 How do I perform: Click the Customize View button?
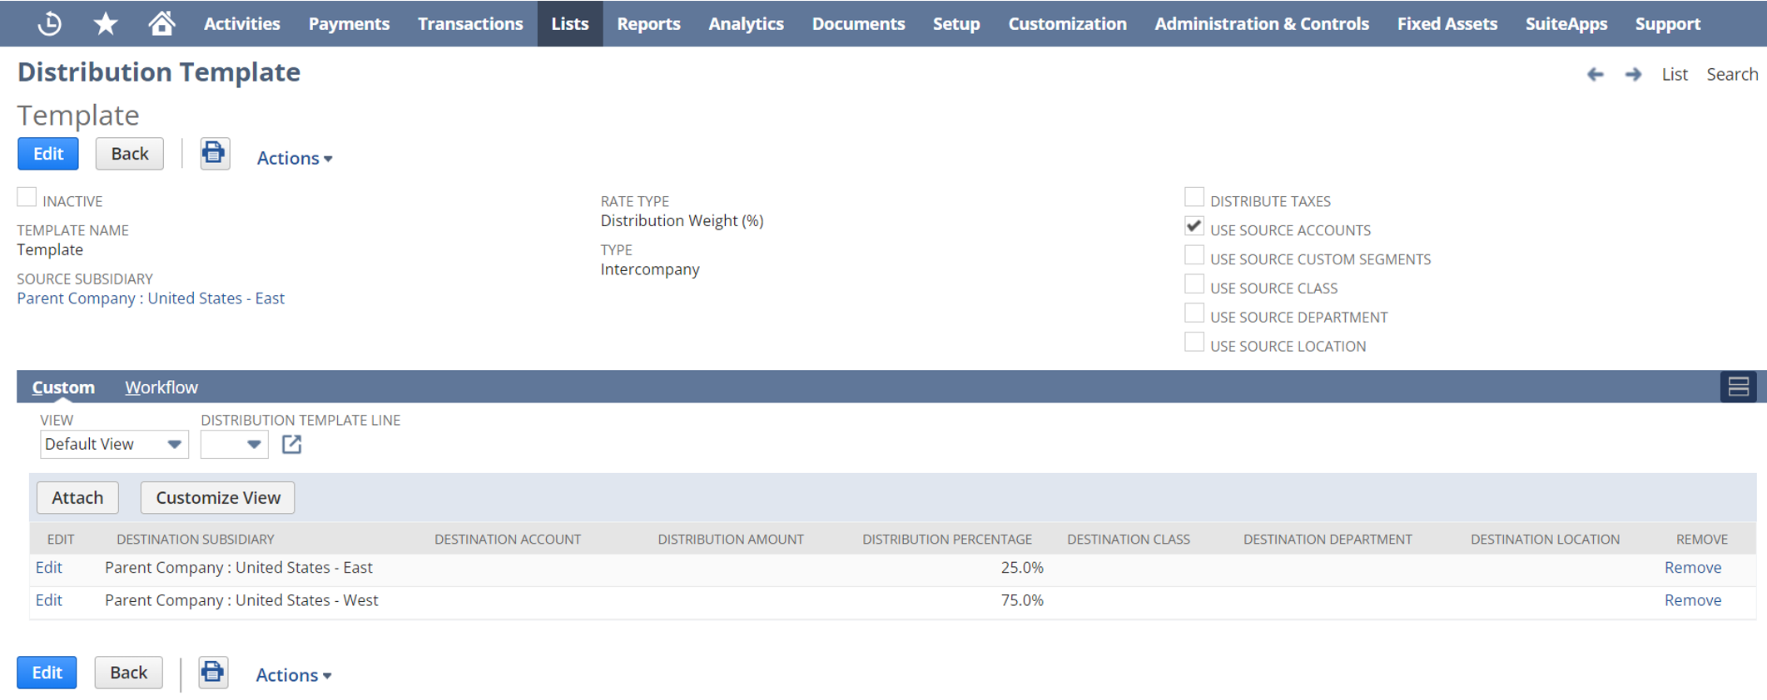(218, 498)
